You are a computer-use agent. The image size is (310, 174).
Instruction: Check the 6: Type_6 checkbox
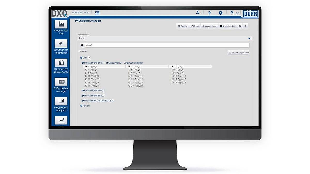click(173, 70)
